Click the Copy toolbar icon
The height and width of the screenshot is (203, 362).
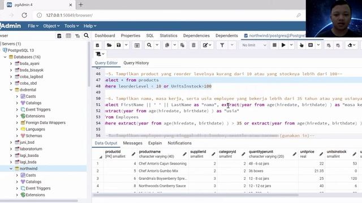click(167, 45)
